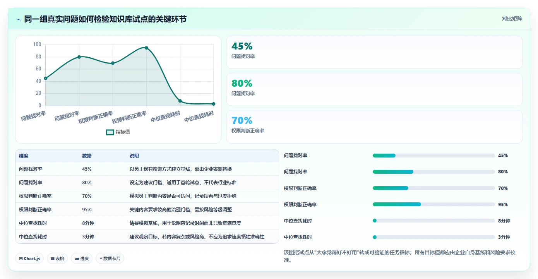Viewport: 538px width, 279px height.
Task: Click the 问题找对率 dimension cell in the 45% table row
Action: pos(31,169)
